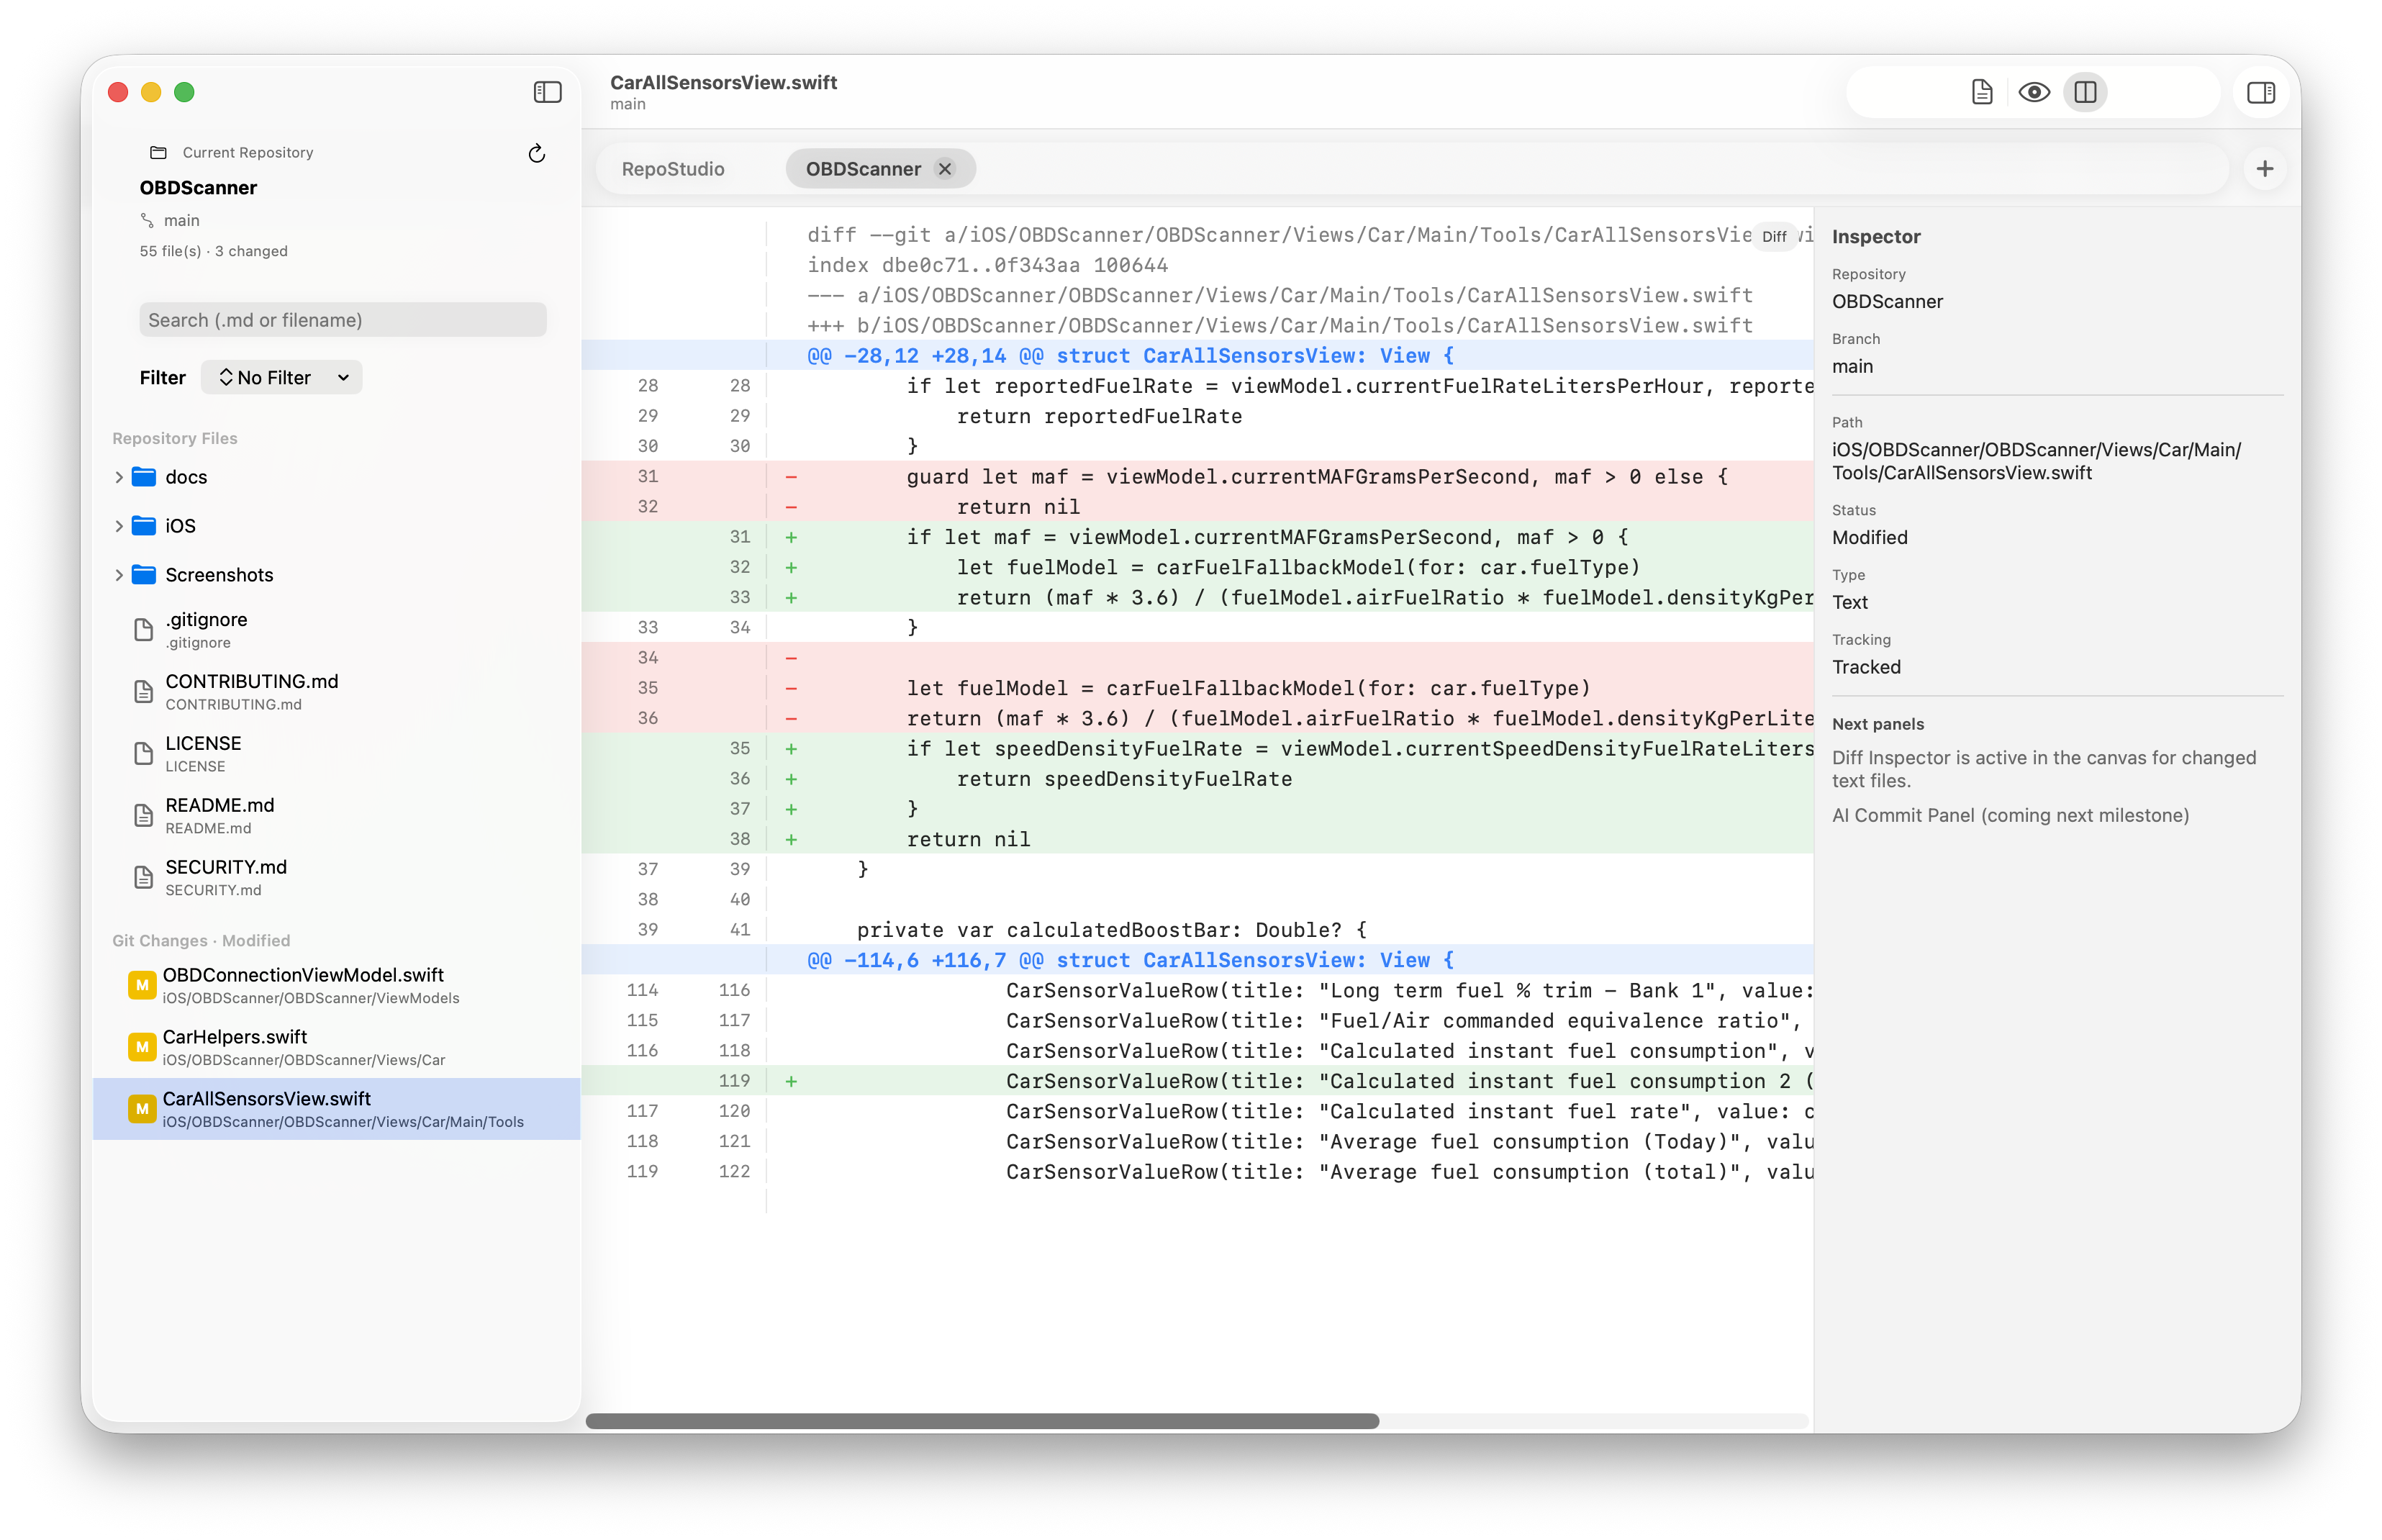Click the README.md document icon
This screenshot has width=2382, height=1540.
tap(144, 816)
